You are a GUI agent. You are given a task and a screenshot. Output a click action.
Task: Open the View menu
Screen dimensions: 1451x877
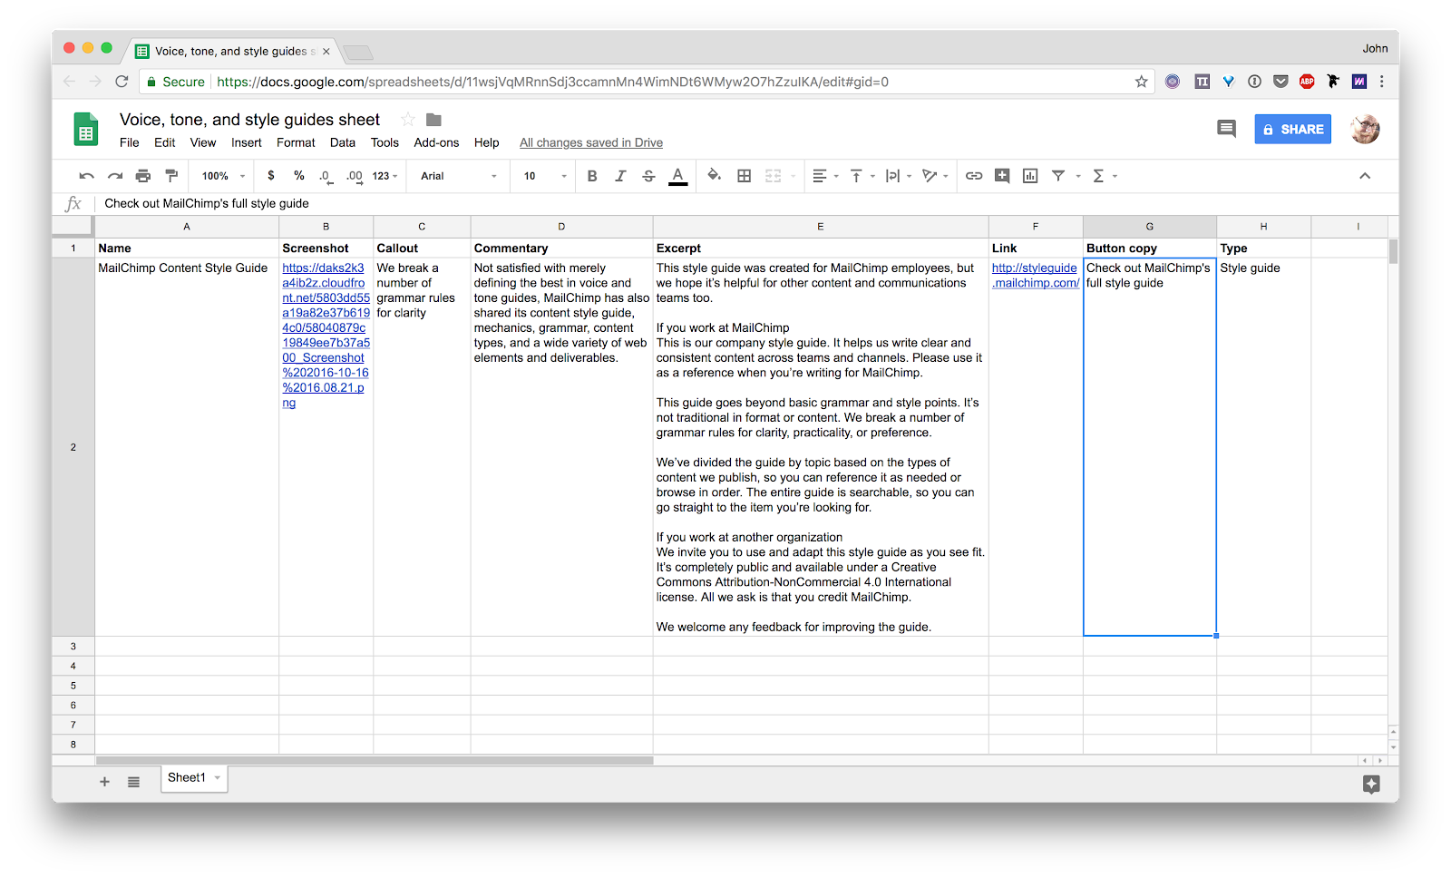tap(203, 142)
